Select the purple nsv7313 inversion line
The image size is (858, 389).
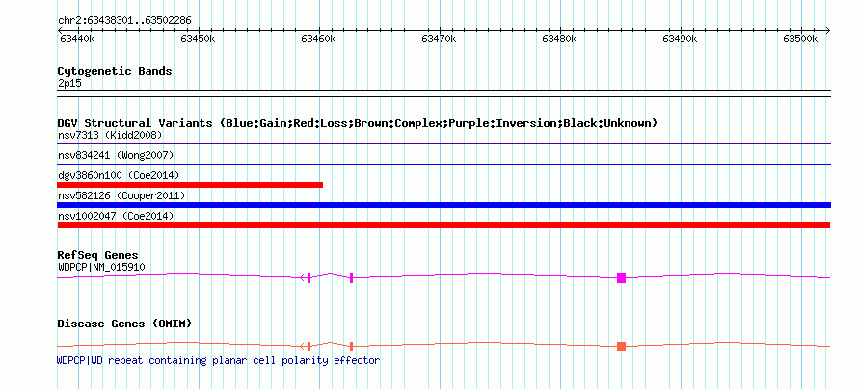pyautogui.click(x=443, y=144)
